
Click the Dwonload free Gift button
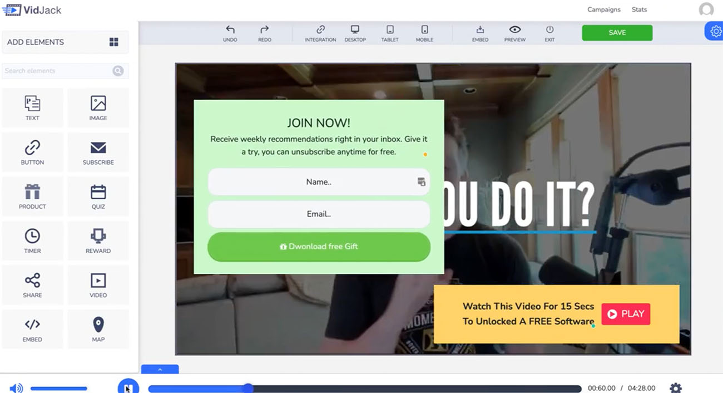[x=319, y=247]
